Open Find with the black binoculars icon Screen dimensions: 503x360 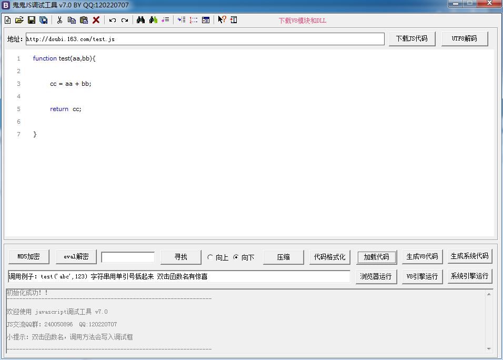click(x=140, y=20)
